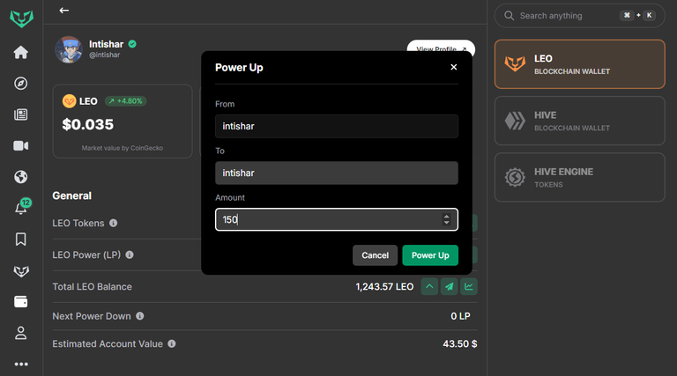Open the Wallet sidebar icon
The height and width of the screenshot is (376, 677).
click(x=21, y=301)
